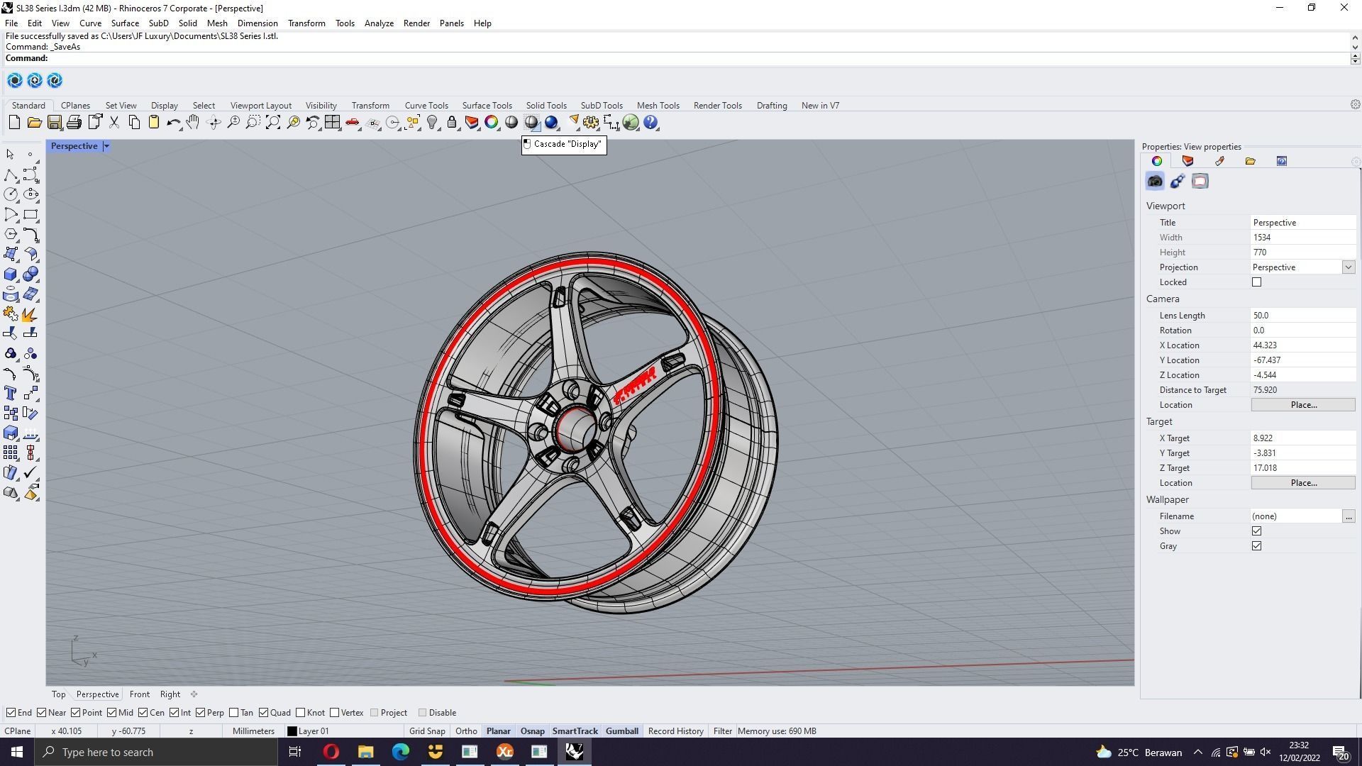
Task: Click the padlock lock objects icon
Action: point(452,123)
